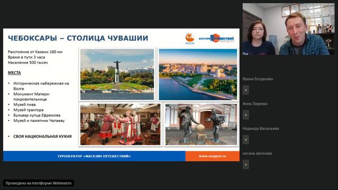Select participant name Ирина Богданова
Image resolution: width=338 pixels, height=190 pixels.
[258, 79]
